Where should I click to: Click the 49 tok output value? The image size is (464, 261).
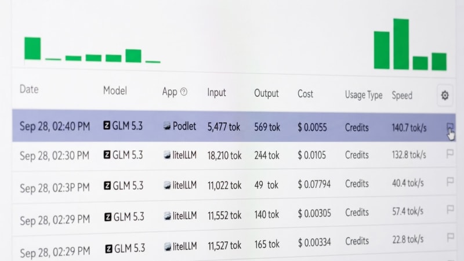tap(266, 185)
